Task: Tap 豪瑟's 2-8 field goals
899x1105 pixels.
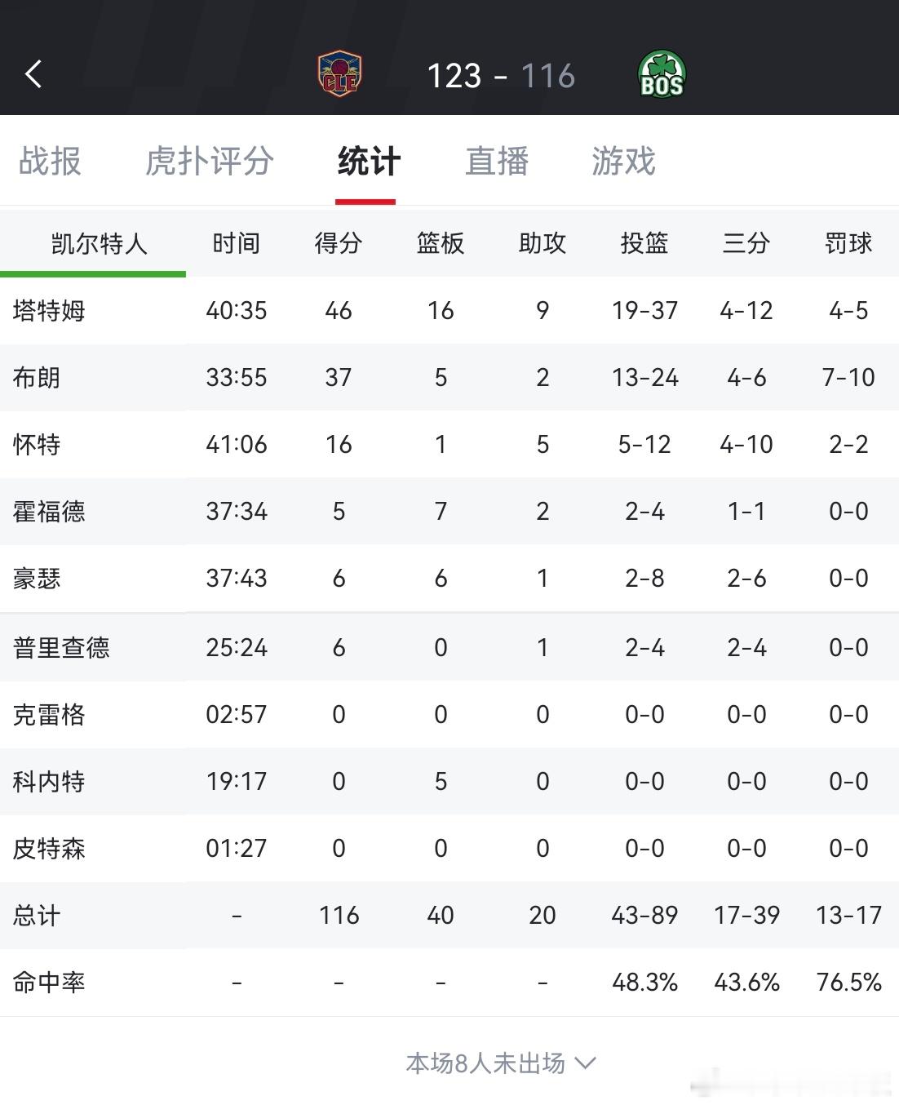Action: (644, 578)
